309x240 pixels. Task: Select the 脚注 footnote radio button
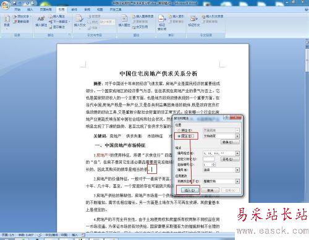(x=179, y=131)
